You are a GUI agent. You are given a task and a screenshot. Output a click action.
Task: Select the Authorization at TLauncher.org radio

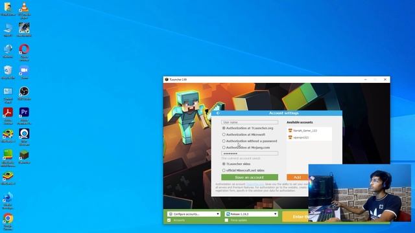[224, 128]
